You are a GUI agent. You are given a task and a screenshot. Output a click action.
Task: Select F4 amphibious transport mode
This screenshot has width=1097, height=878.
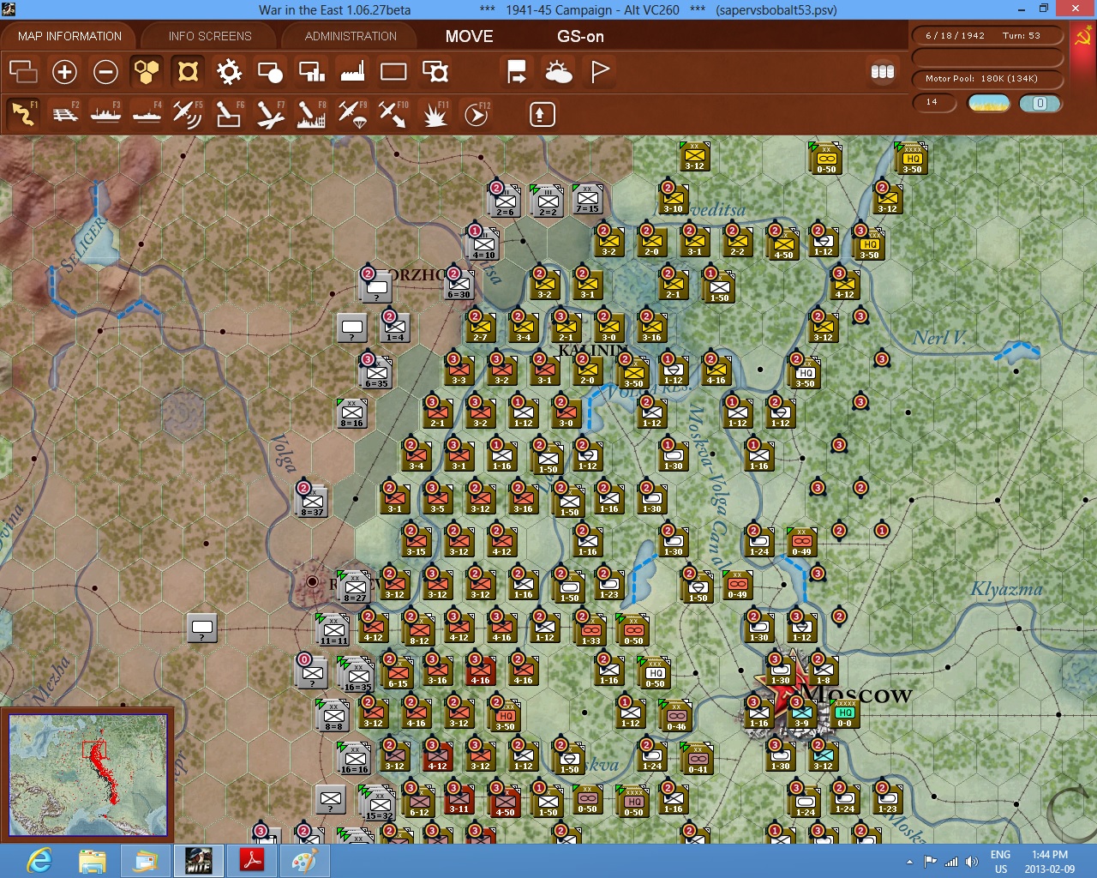pos(147,113)
